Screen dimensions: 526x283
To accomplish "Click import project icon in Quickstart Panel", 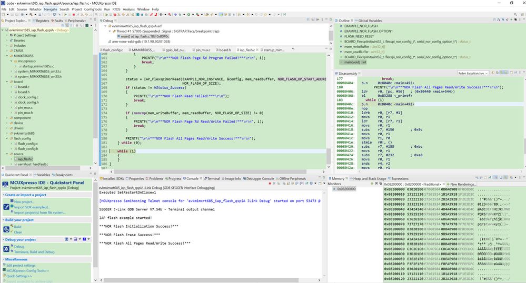I will [x=6, y=207].
